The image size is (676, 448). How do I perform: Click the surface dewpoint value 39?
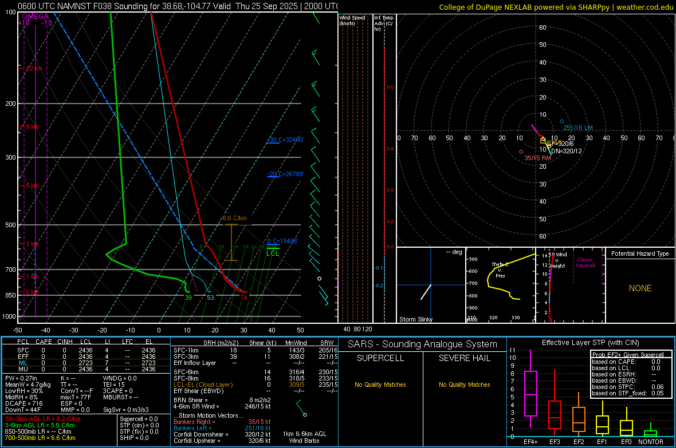(x=188, y=298)
